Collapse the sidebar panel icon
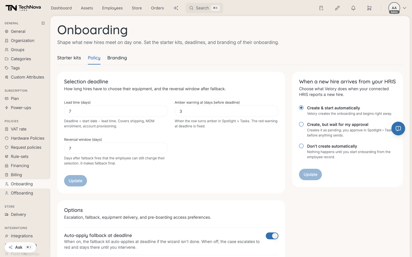This screenshot has width=412, height=257. [43, 23]
